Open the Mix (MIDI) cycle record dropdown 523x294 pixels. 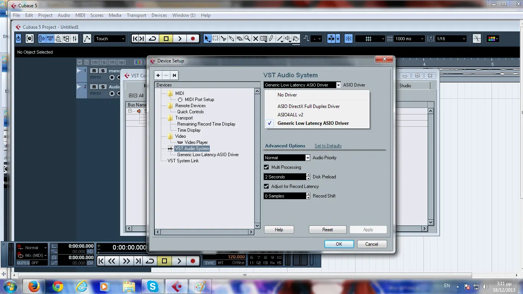32,255
